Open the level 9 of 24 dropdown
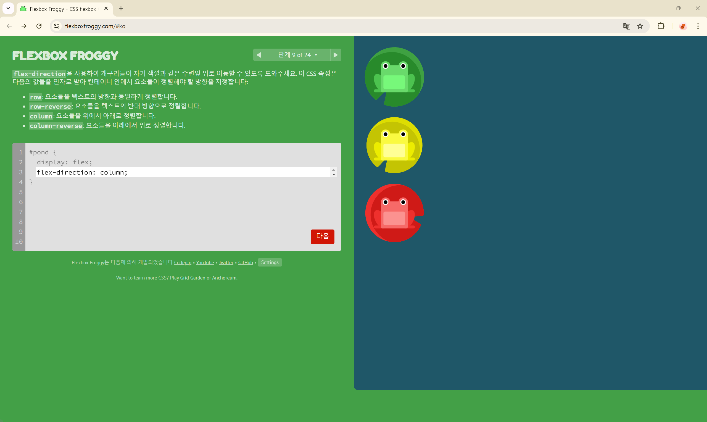 pos(297,55)
